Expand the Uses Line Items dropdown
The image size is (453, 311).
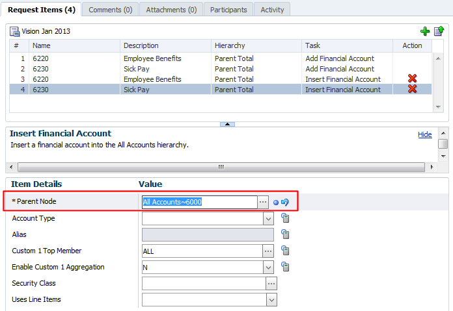coord(272,300)
